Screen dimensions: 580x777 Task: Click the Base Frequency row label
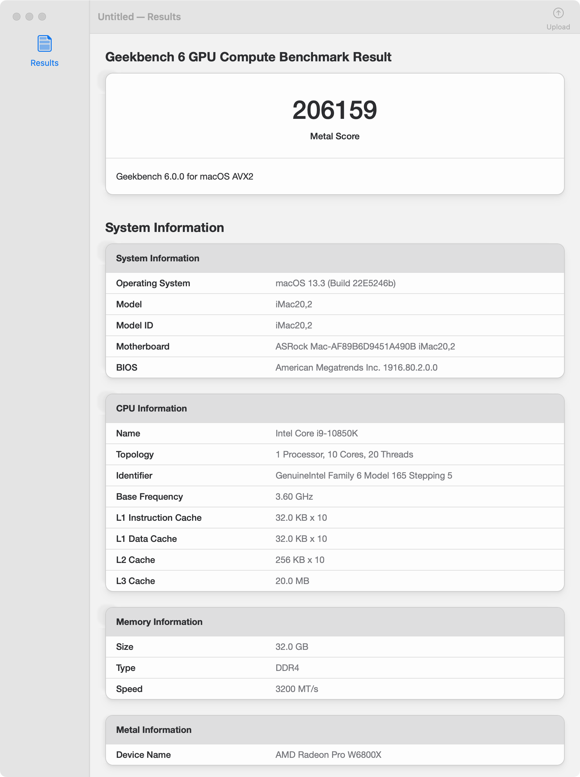click(149, 497)
